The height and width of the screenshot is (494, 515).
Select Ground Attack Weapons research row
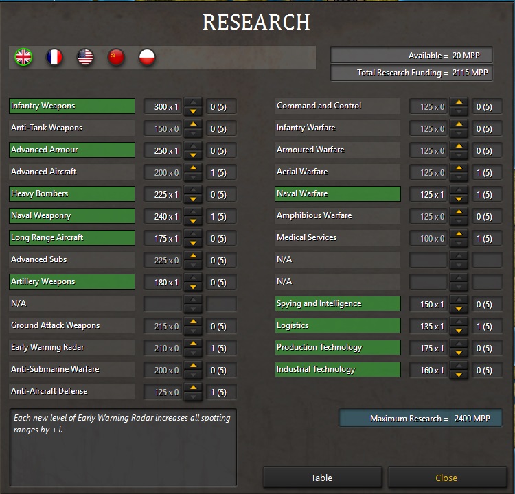click(x=72, y=326)
